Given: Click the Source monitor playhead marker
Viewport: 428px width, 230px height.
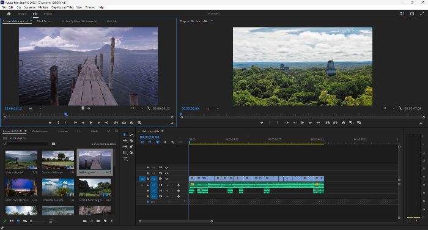Looking at the screenshot, I should coord(66,114).
